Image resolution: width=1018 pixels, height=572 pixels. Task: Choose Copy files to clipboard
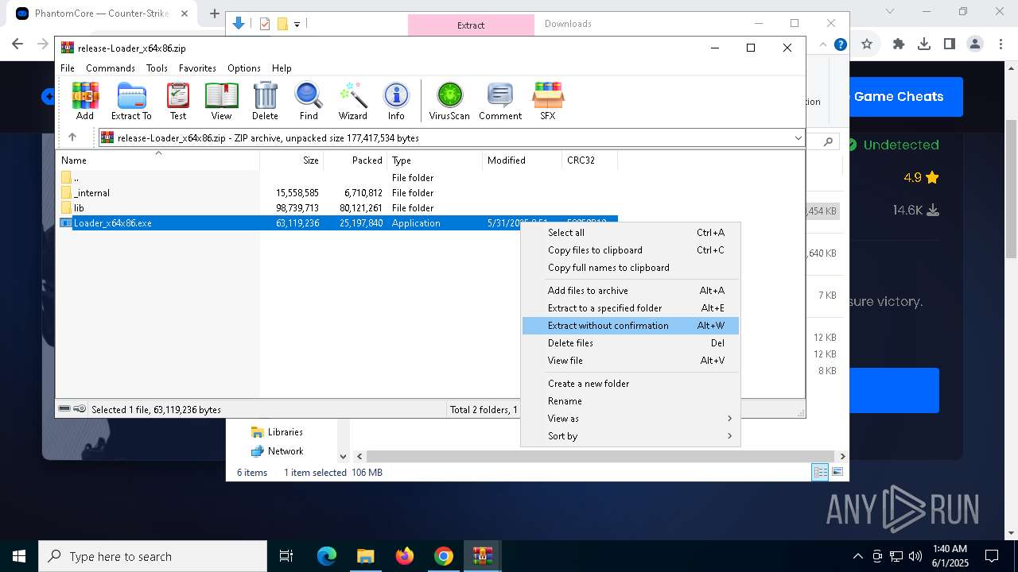click(631, 250)
